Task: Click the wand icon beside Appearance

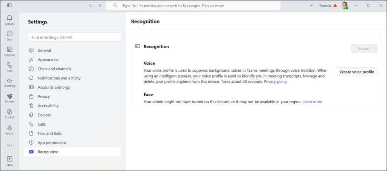Action: 31,60
